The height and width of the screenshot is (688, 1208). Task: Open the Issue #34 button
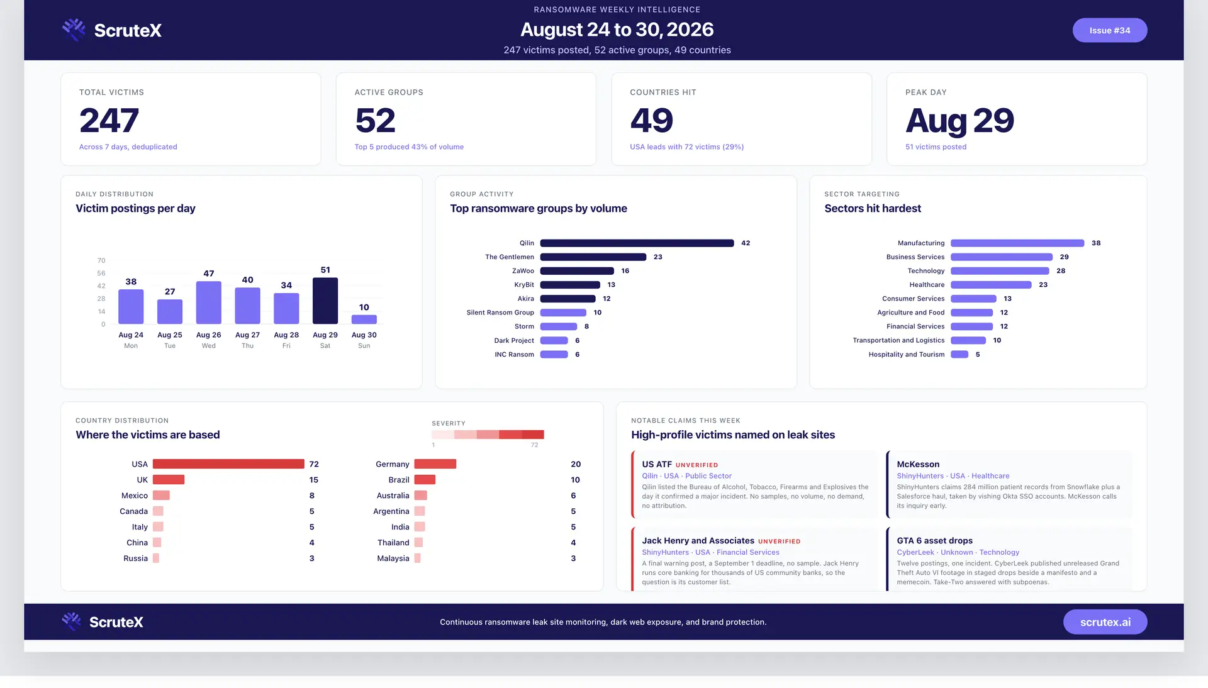1109,30
